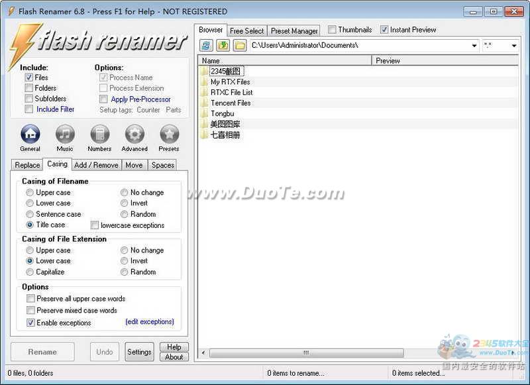Viewport: 530px width, 385px height.
Task: Switch to the Free Select tab
Action: (246, 30)
